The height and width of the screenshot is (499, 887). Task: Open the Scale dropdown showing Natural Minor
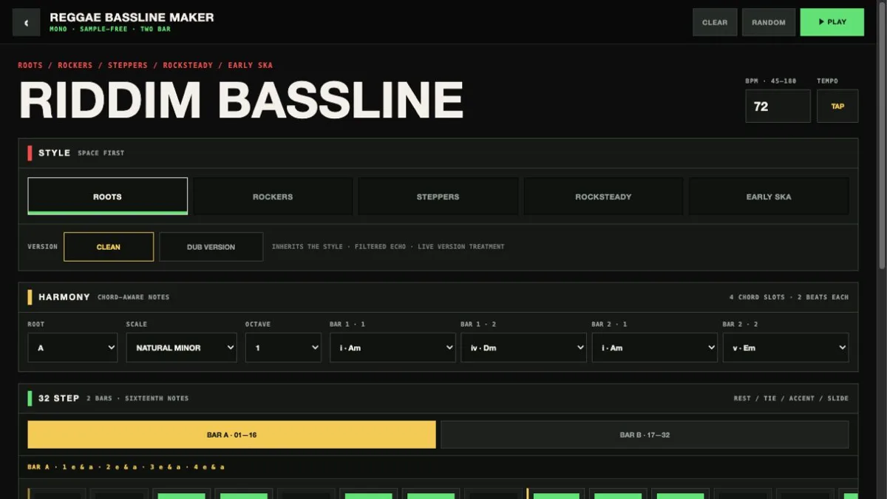[x=181, y=347]
